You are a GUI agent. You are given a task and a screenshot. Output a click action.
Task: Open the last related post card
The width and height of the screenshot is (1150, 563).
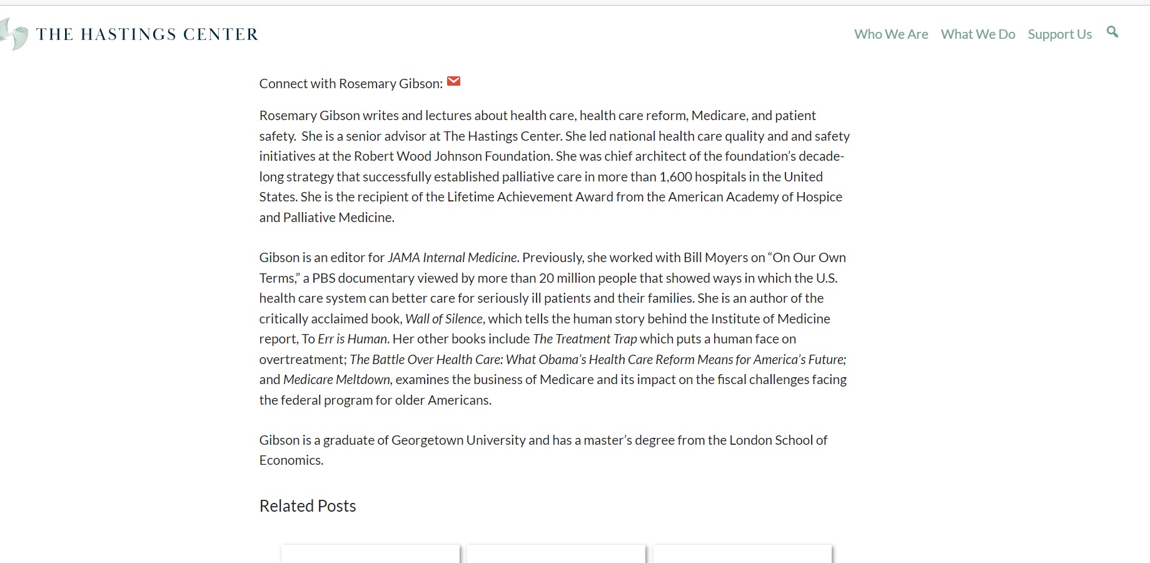(742, 554)
